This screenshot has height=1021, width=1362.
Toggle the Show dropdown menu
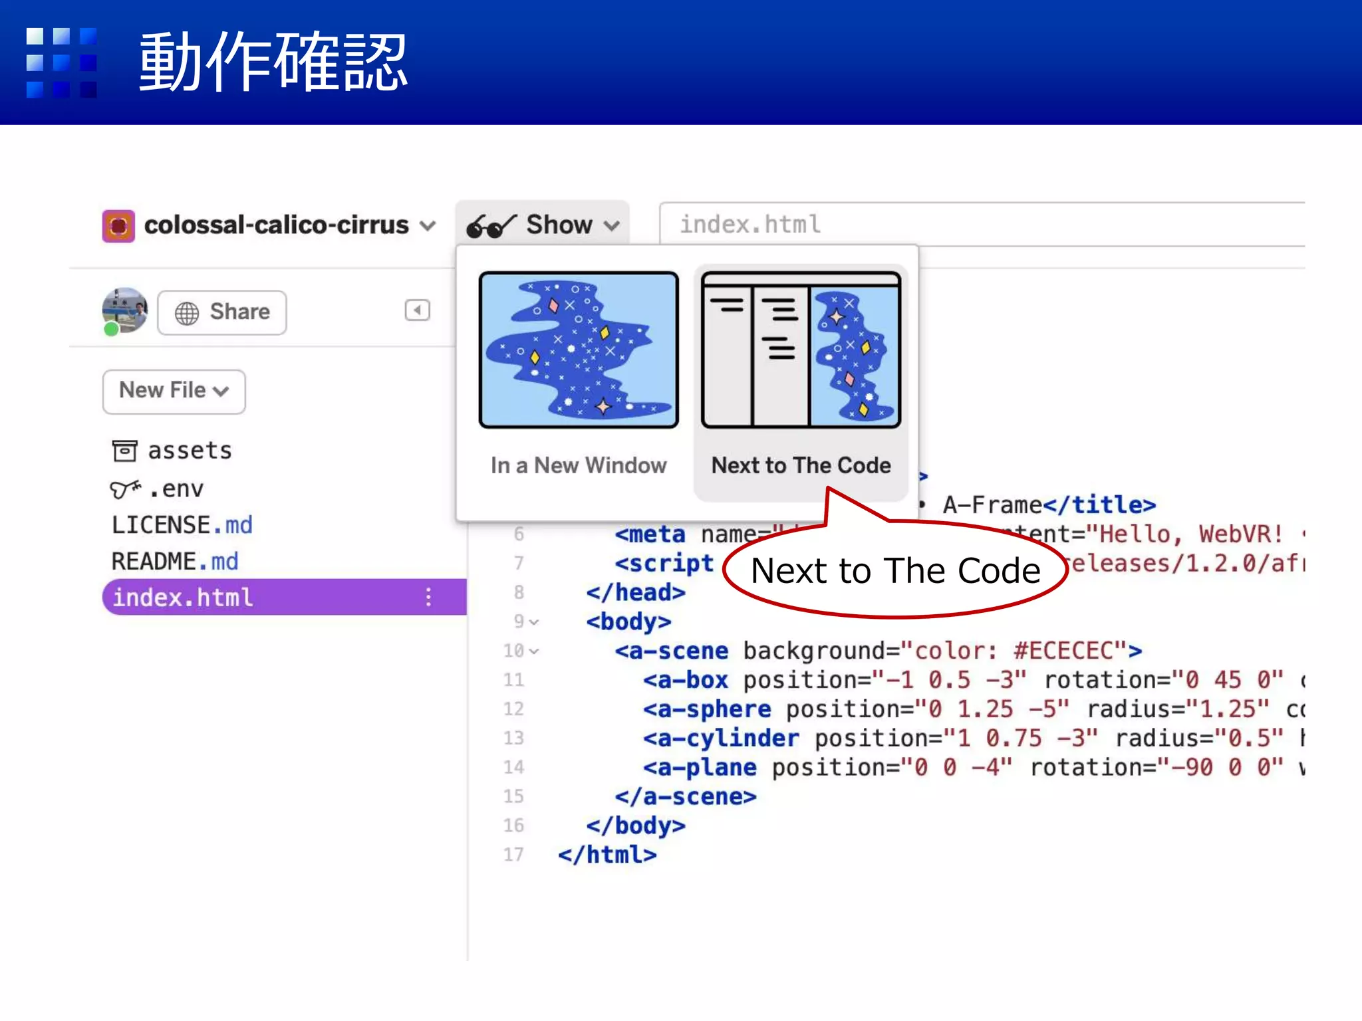(543, 225)
